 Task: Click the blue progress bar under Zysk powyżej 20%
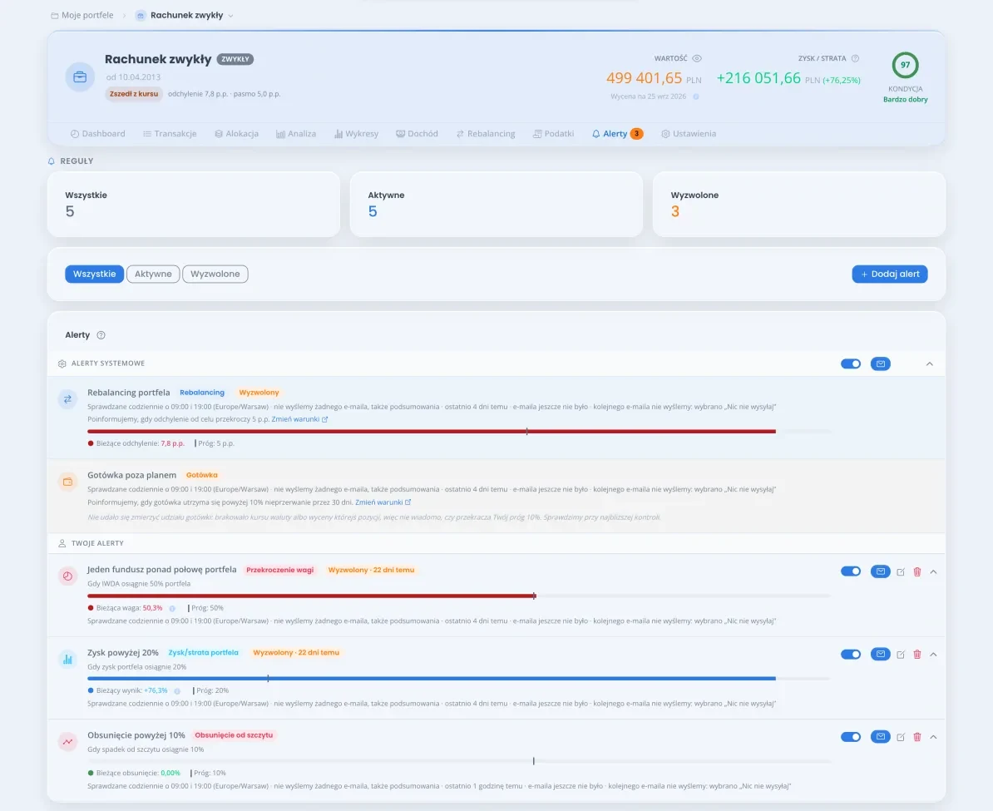click(x=432, y=679)
